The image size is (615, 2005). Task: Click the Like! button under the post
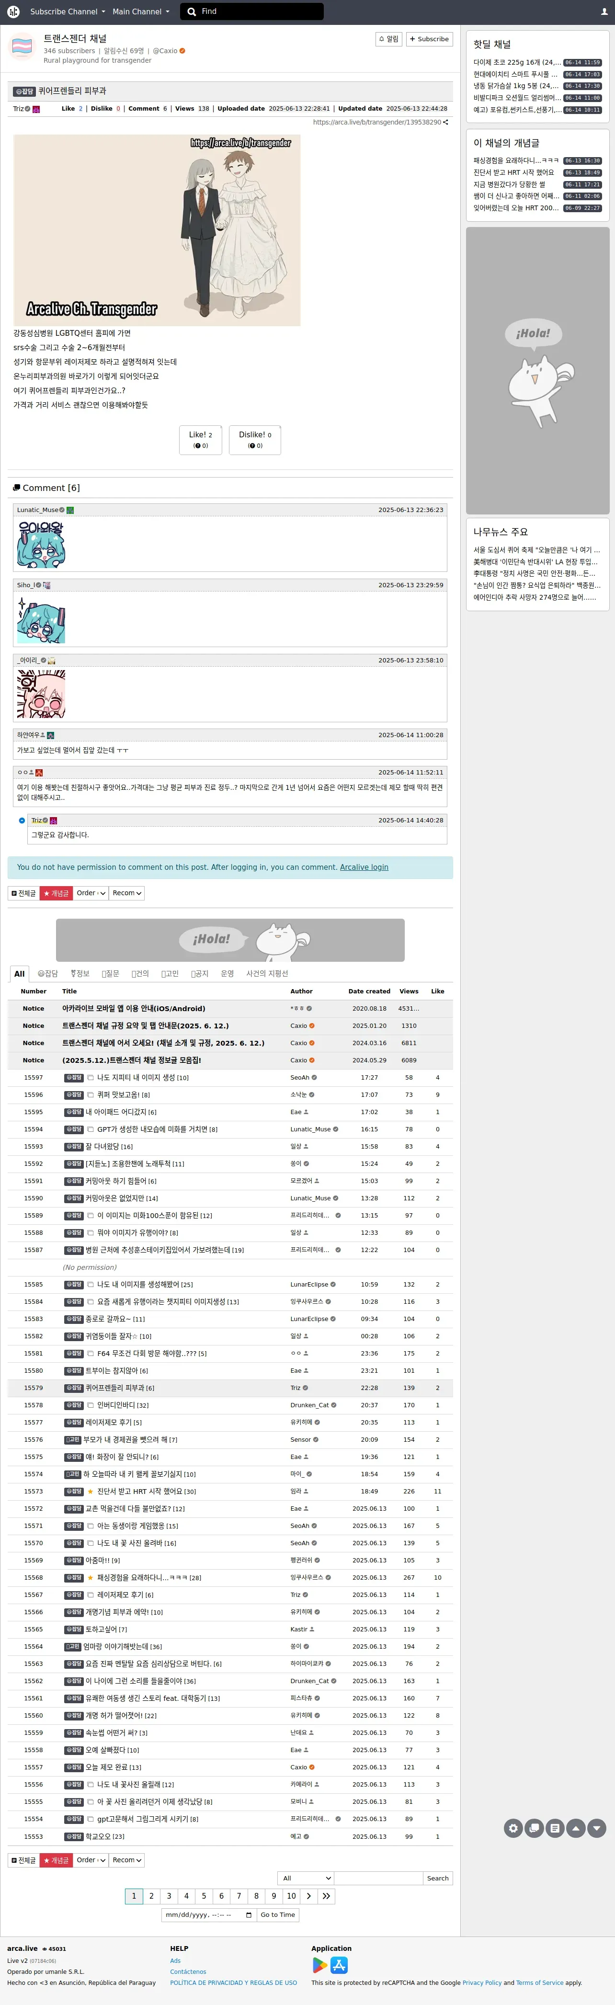[200, 440]
